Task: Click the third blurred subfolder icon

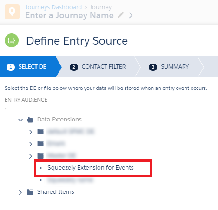Action: click(40, 156)
